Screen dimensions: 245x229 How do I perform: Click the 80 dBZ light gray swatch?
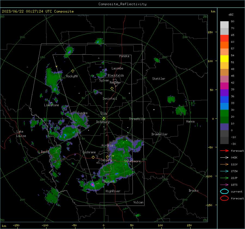pyautogui.click(x=224, y=25)
